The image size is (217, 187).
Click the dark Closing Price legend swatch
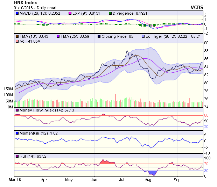tap(99, 36)
